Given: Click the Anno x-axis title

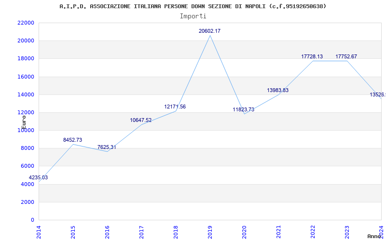Looking at the screenshot, I should [x=374, y=236].
